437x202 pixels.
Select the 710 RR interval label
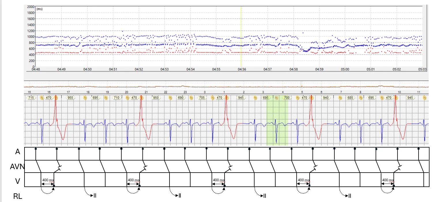pyautogui.click(x=116, y=98)
